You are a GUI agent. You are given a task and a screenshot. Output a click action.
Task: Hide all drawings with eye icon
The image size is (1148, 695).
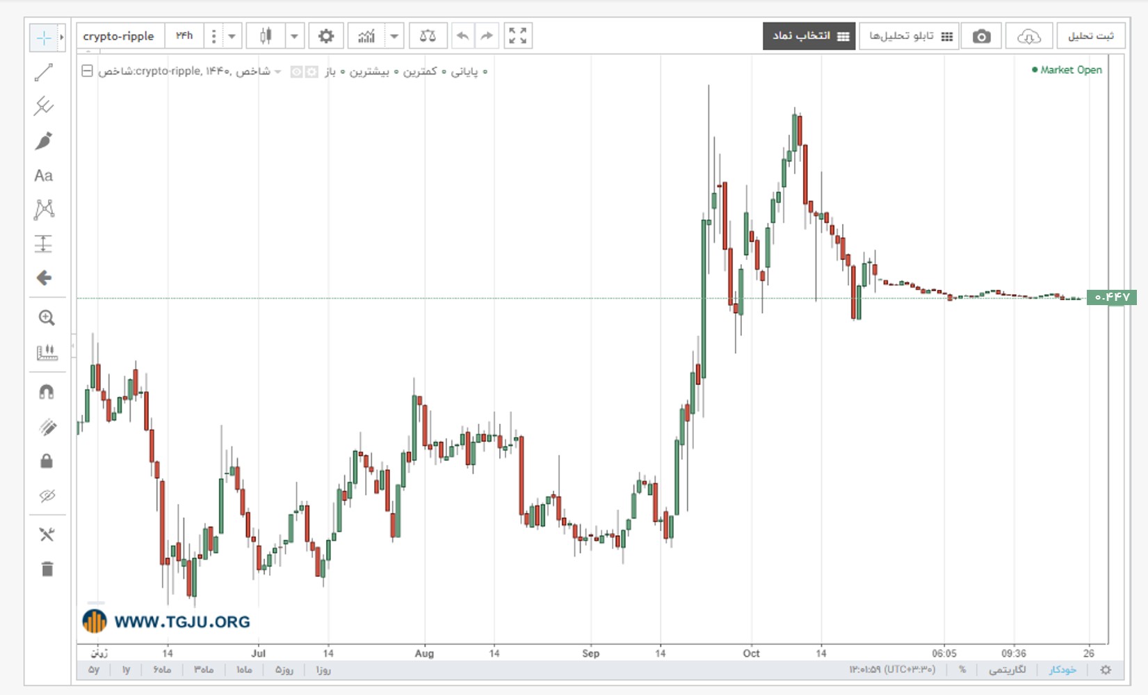[47, 496]
